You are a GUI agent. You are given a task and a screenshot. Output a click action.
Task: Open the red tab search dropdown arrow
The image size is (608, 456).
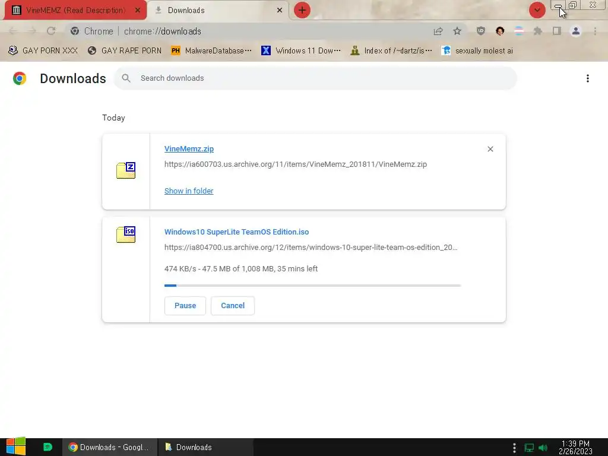pyautogui.click(x=537, y=11)
